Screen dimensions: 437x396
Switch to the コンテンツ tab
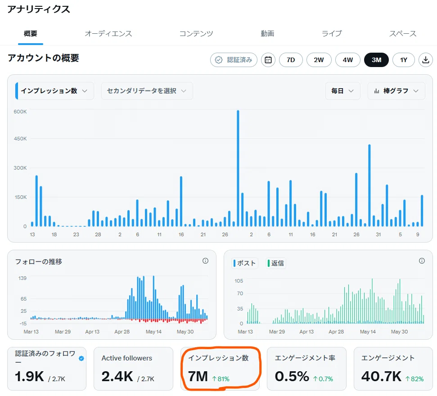point(196,34)
